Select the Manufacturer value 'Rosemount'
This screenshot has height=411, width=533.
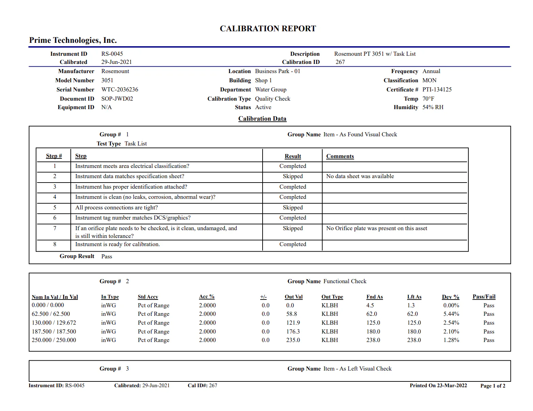pos(115,71)
